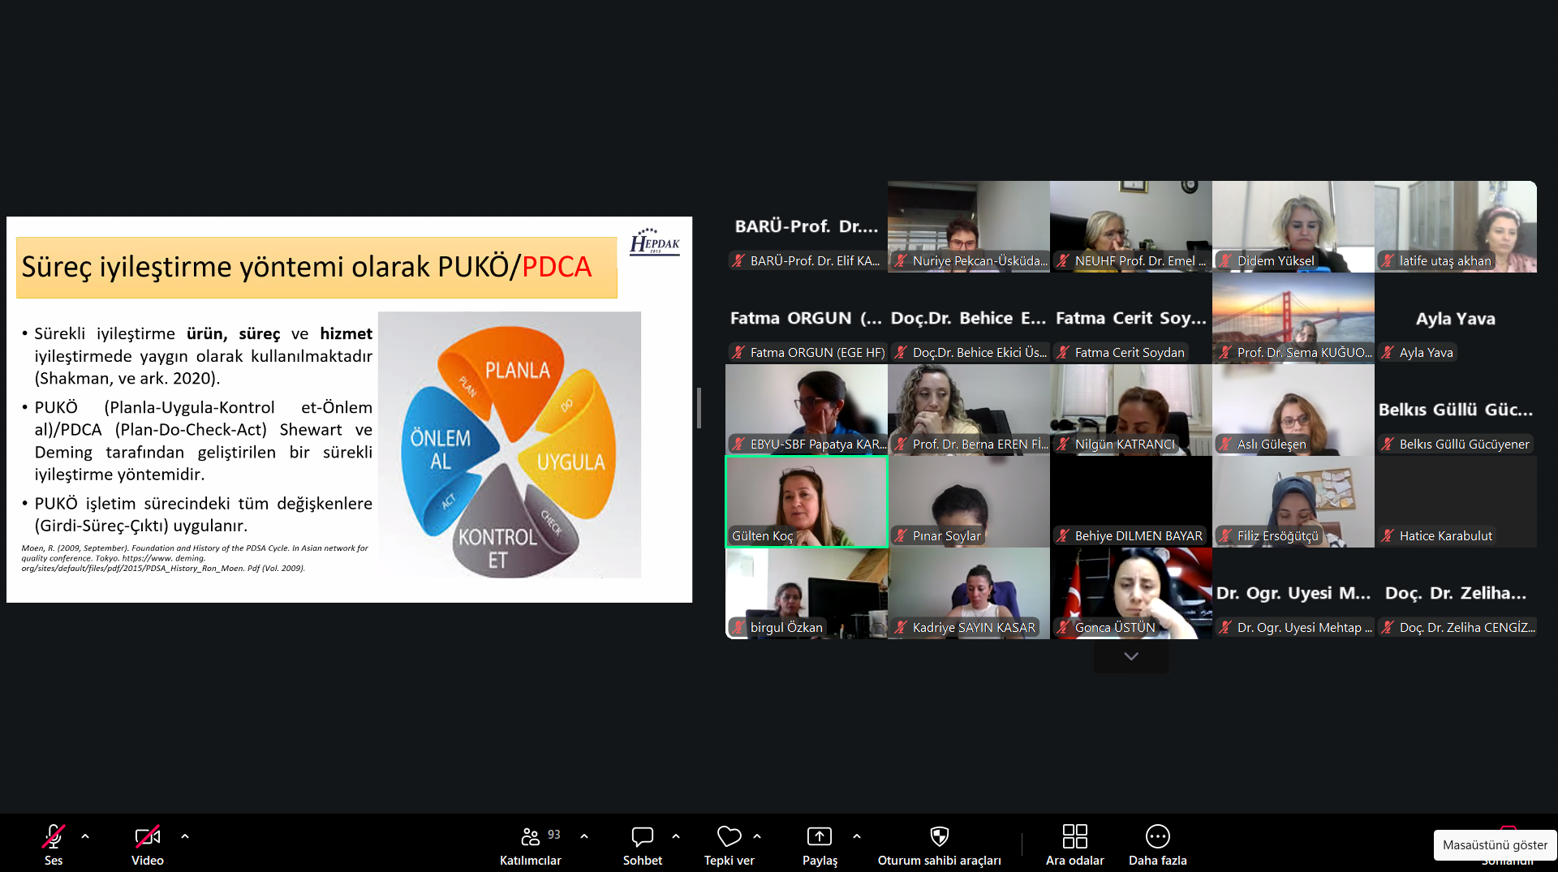Screen dimensions: 1558x872
Task: Click the Fatma Cerit Soydan name label
Action: [1130, 353]
